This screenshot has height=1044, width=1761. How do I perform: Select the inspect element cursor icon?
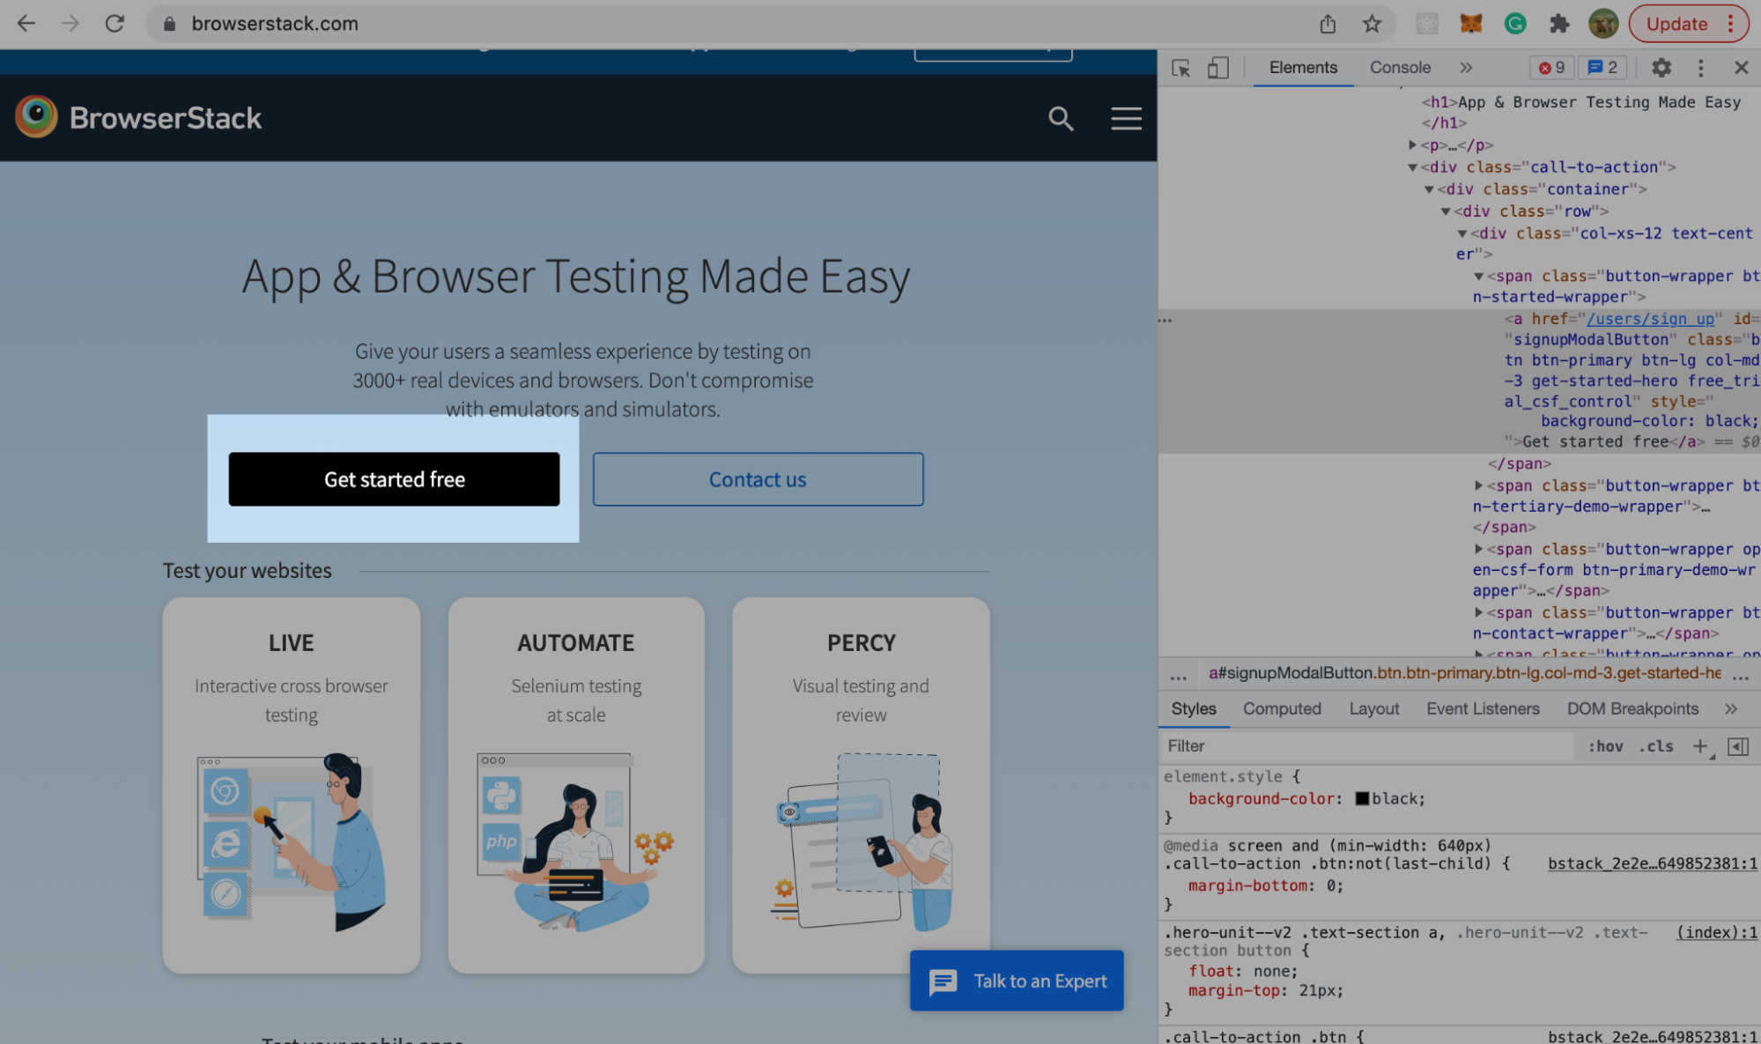coord(1181,68)
